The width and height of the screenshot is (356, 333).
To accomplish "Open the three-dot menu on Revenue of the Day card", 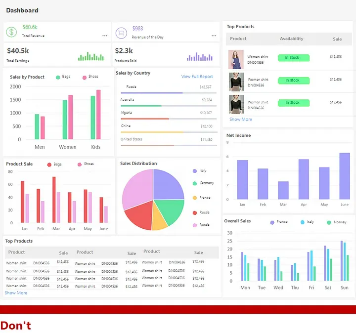I will 214,36.
